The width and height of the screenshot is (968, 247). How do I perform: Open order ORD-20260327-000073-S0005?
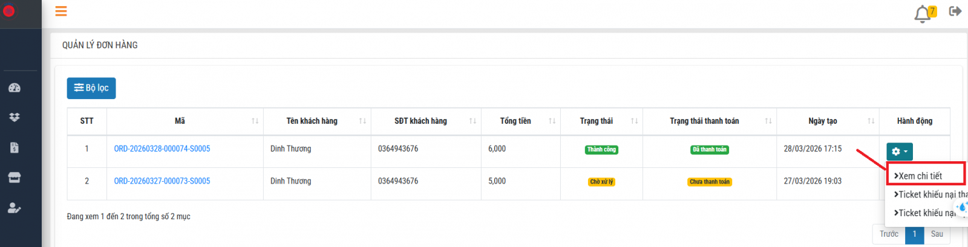[162, 181]
